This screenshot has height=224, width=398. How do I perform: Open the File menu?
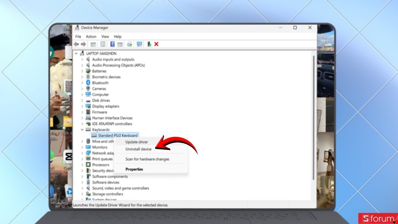[78, 37]
